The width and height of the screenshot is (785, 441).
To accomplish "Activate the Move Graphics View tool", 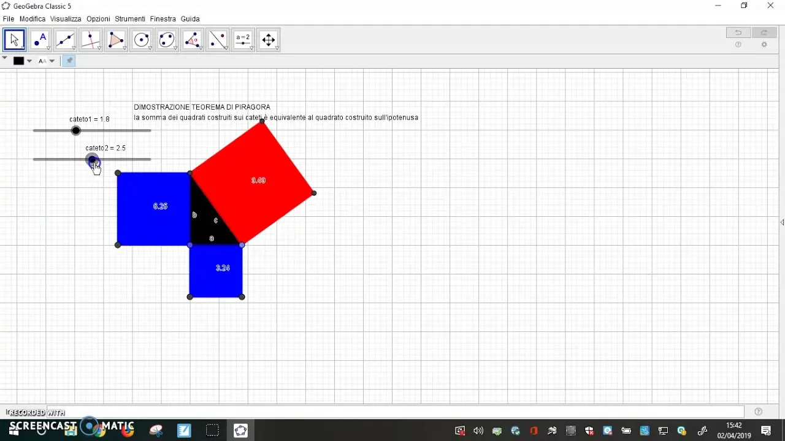I will coord(269,40).
